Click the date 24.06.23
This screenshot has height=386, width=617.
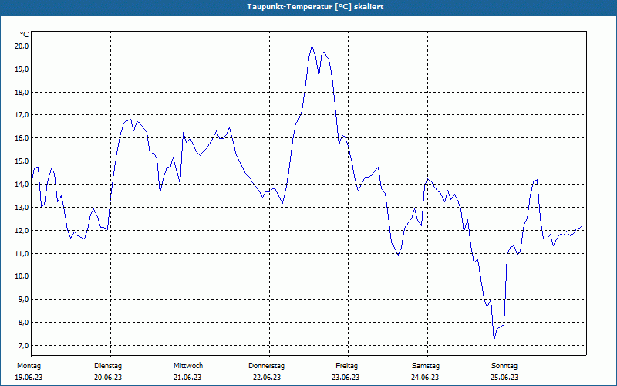(425, 378)
